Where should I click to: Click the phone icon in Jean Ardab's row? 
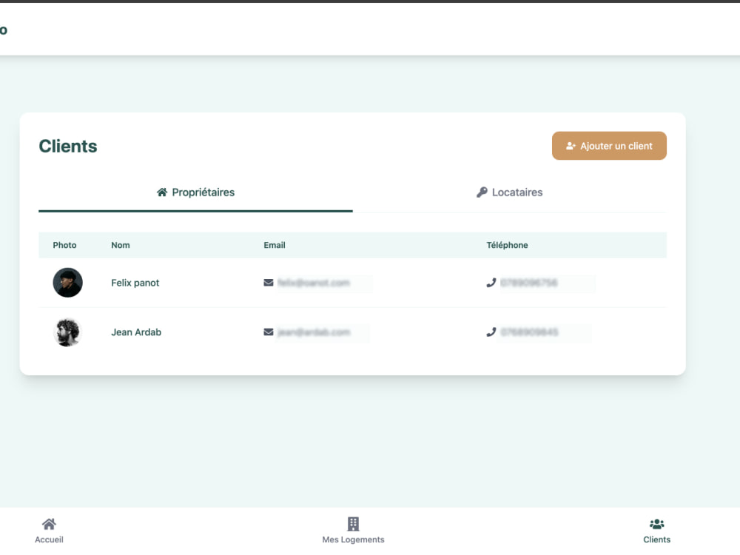(491, 332)
